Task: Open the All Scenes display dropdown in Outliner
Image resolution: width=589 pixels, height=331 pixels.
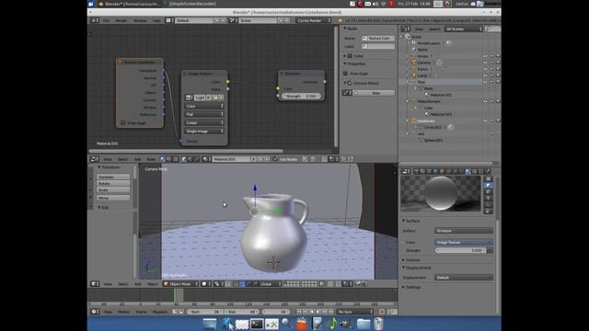Action: 463,29
